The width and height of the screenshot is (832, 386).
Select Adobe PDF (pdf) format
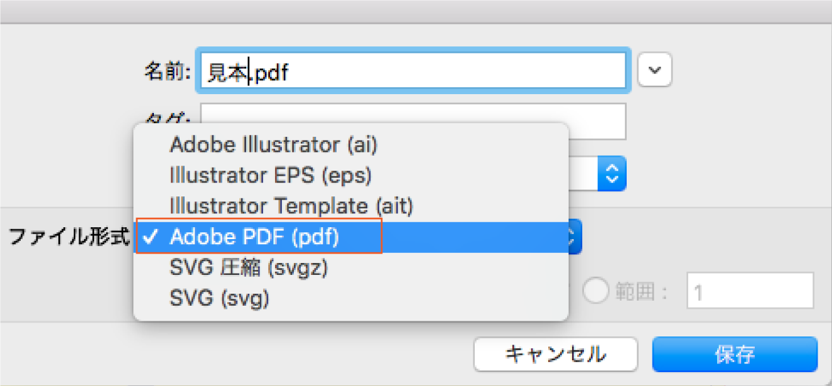[x=351, y=237]
